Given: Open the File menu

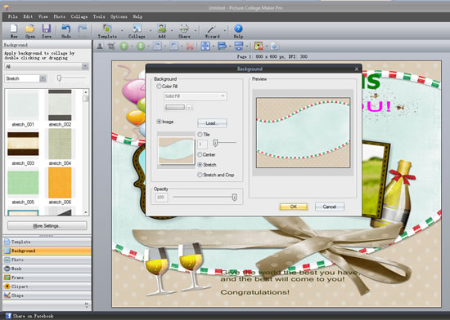Looking at the screenshot, I should [12, 16].
